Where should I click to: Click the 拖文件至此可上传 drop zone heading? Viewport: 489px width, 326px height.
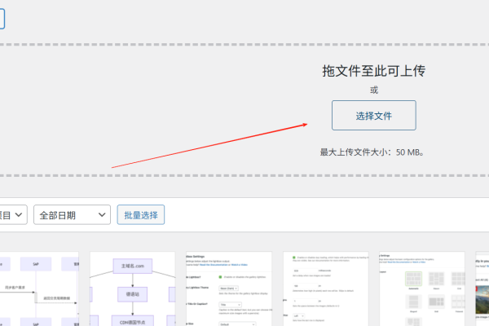373,71
